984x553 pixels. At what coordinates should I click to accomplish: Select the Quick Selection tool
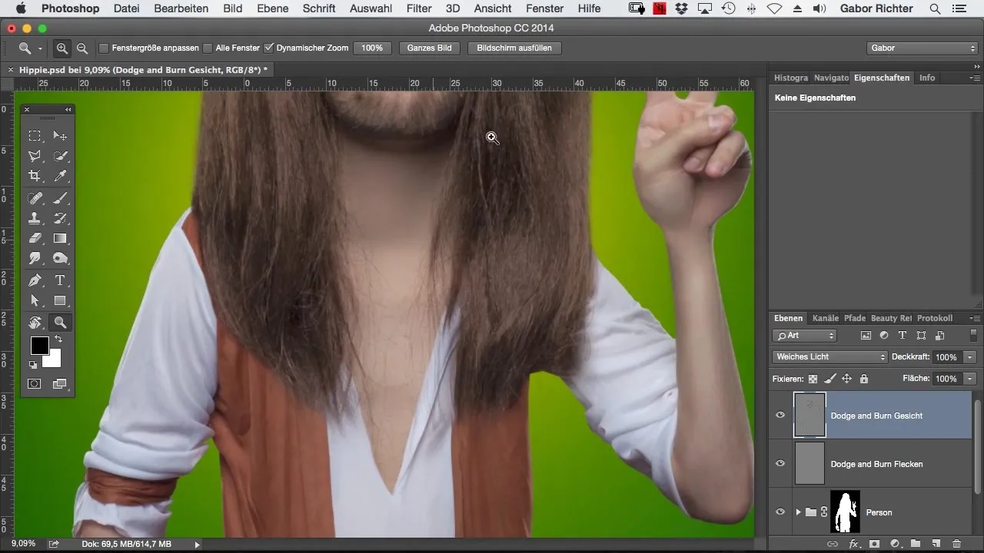tap(60, 156)
